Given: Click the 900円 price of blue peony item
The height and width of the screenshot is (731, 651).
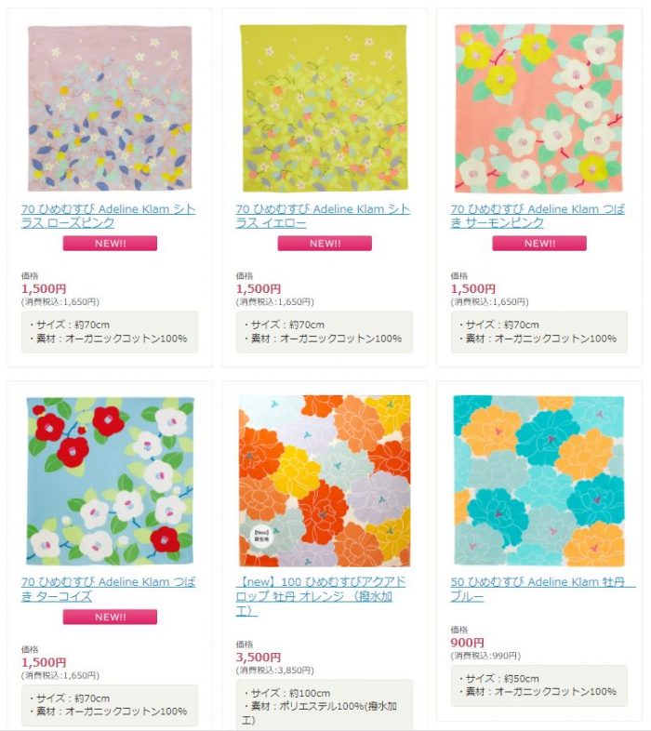Looking at the screenshot, I should click(467, 643).
